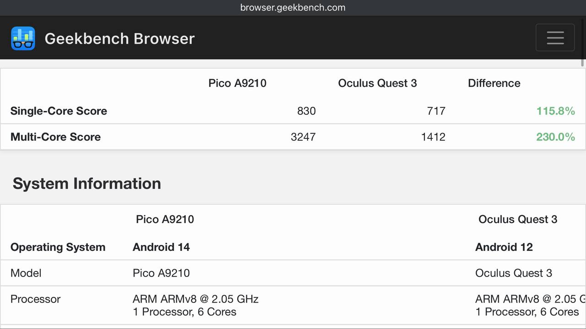
Task: Click the Oculus Quest 3 score column header
Action: pyautogui.click(x=377, y=83)
